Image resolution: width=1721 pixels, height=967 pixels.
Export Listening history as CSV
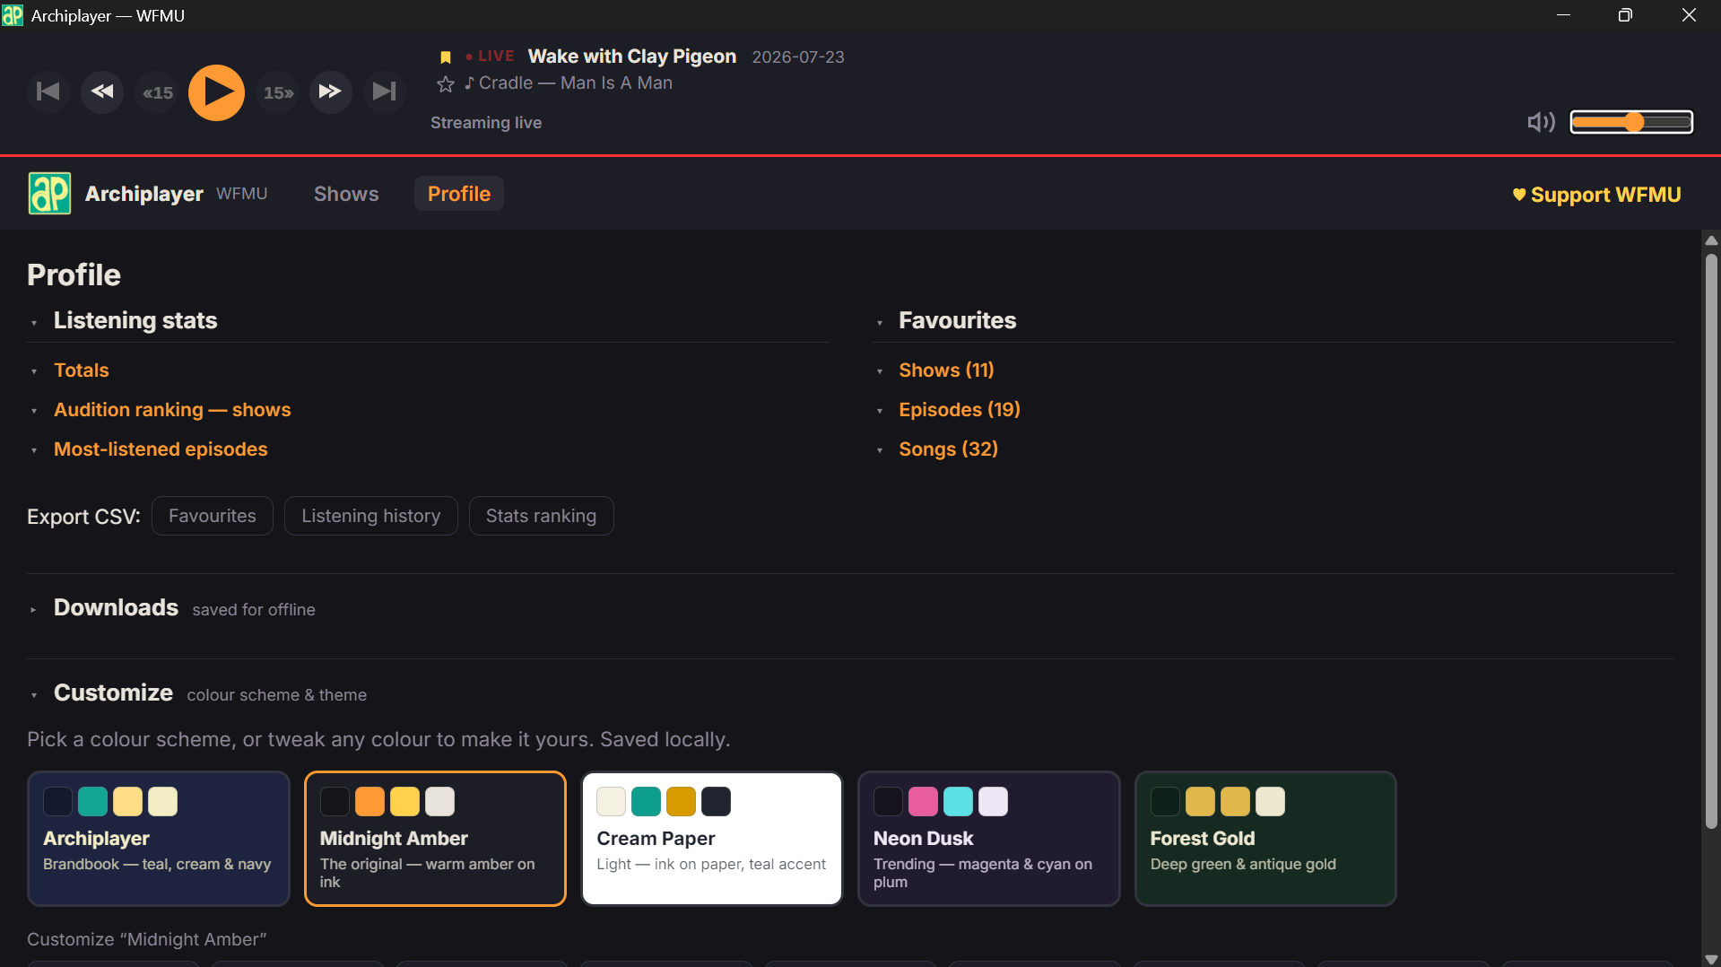point(370,516)
